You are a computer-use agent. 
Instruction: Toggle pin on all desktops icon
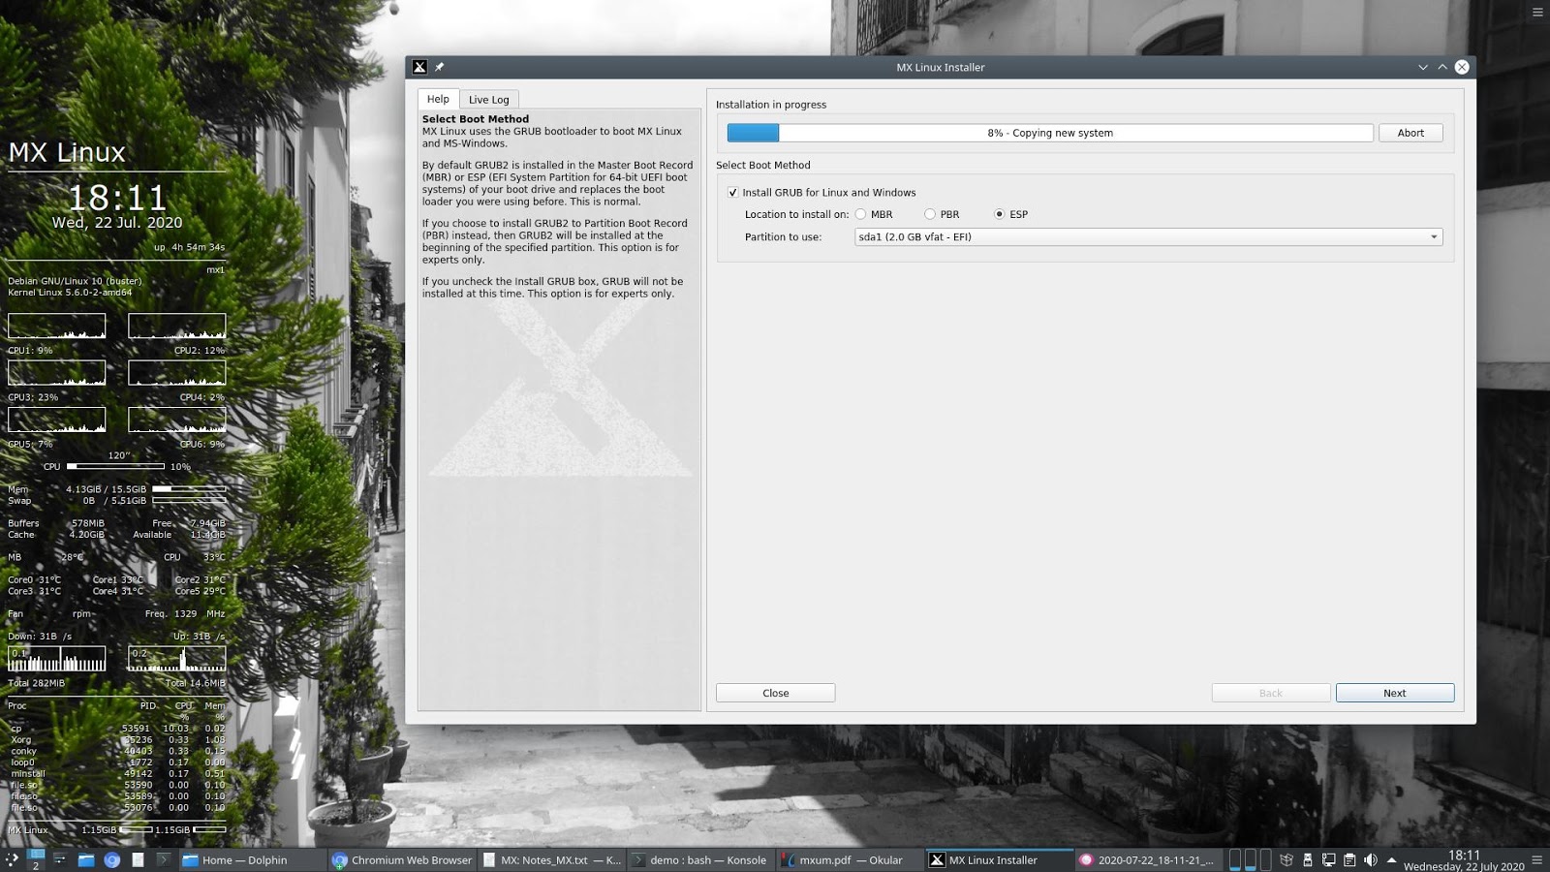point(439,67)
